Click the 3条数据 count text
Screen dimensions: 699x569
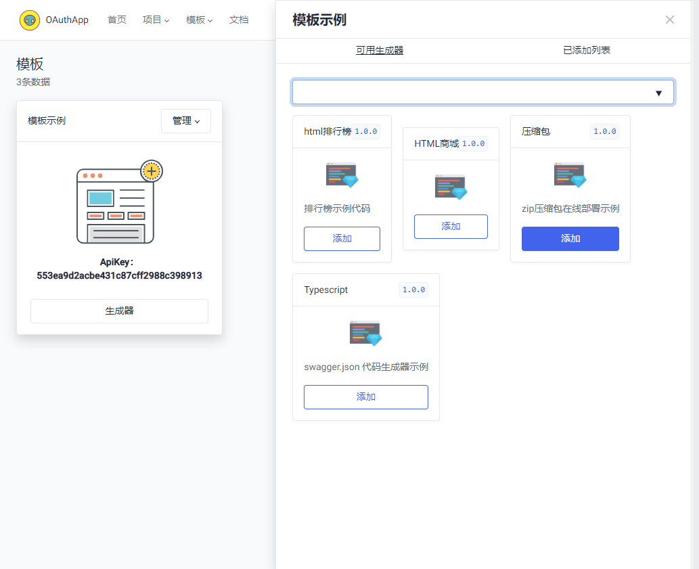[33, 82]
